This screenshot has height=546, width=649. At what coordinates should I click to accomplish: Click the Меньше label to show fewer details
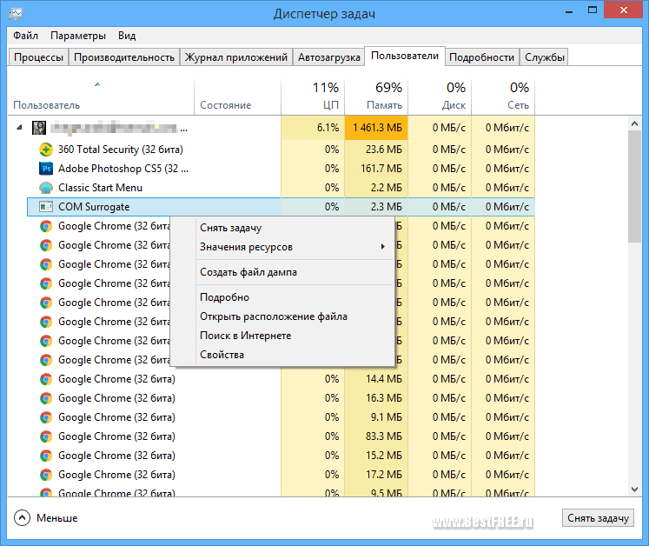56,518
